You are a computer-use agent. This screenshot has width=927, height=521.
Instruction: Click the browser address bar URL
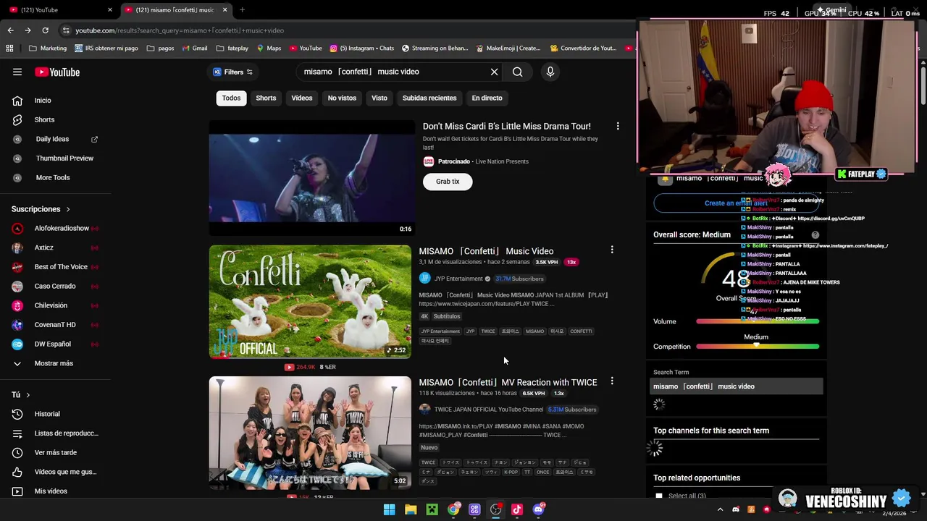pyautogui.click(x=180, y=30)
